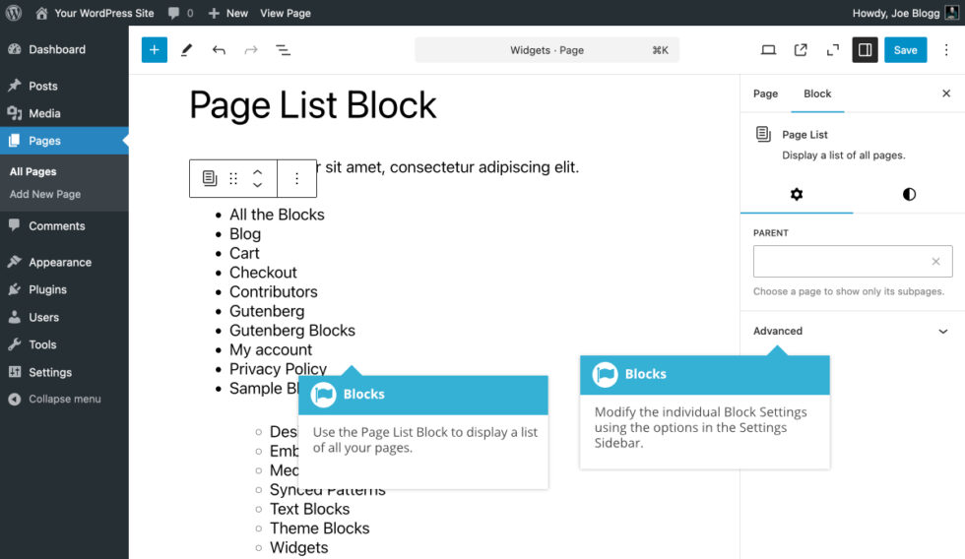Open the Widgets · Page command palette

tap(547, 50)
